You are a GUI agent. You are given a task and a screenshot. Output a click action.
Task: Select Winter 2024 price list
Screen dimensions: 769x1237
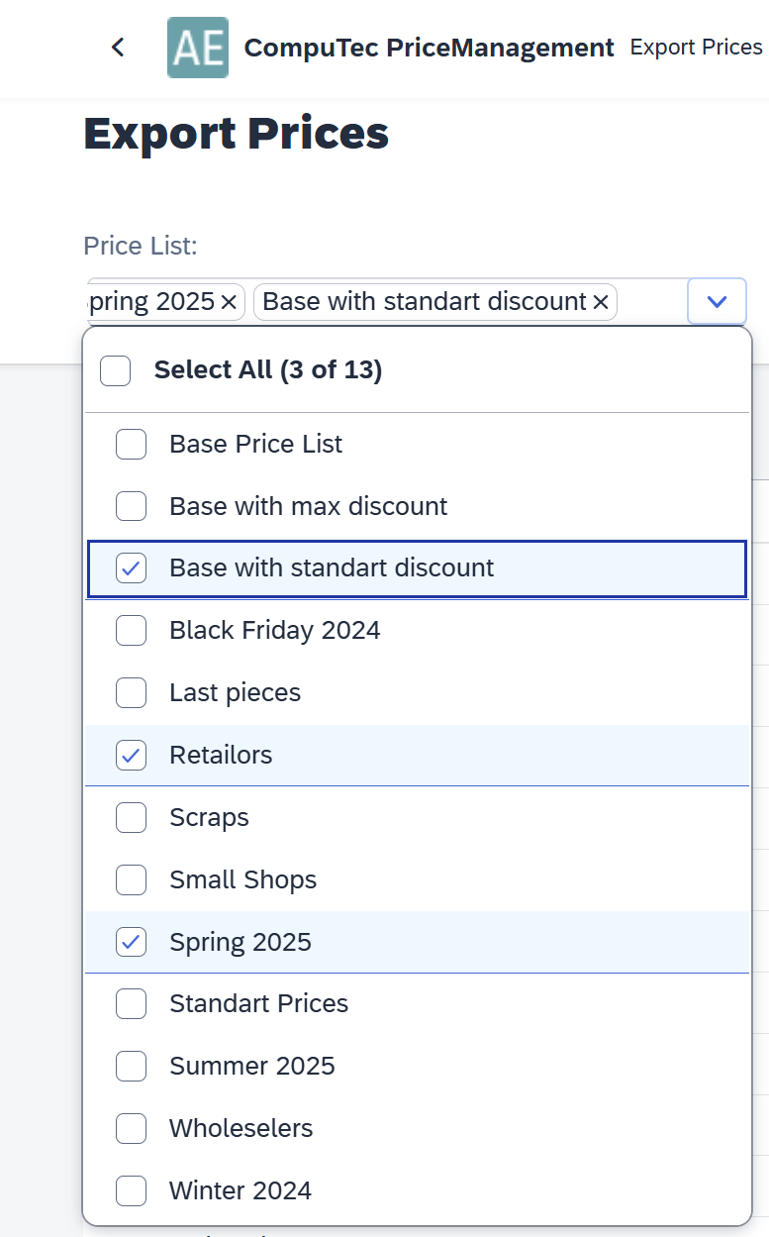click(132, 1190)
